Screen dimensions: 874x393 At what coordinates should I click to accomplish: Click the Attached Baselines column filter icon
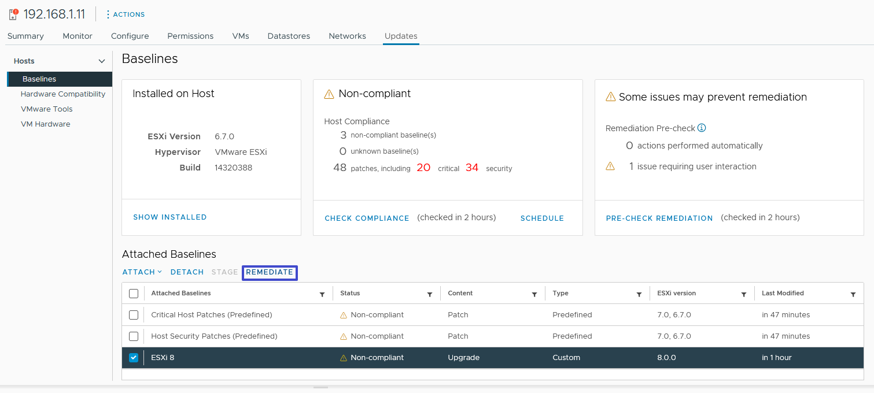322,294
